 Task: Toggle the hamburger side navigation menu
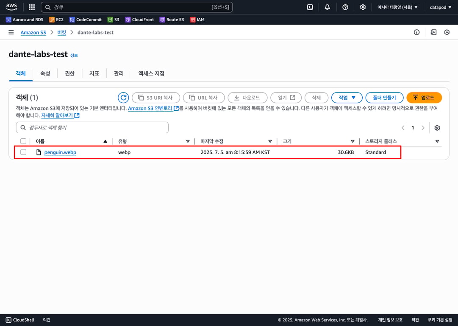point(11,32)
